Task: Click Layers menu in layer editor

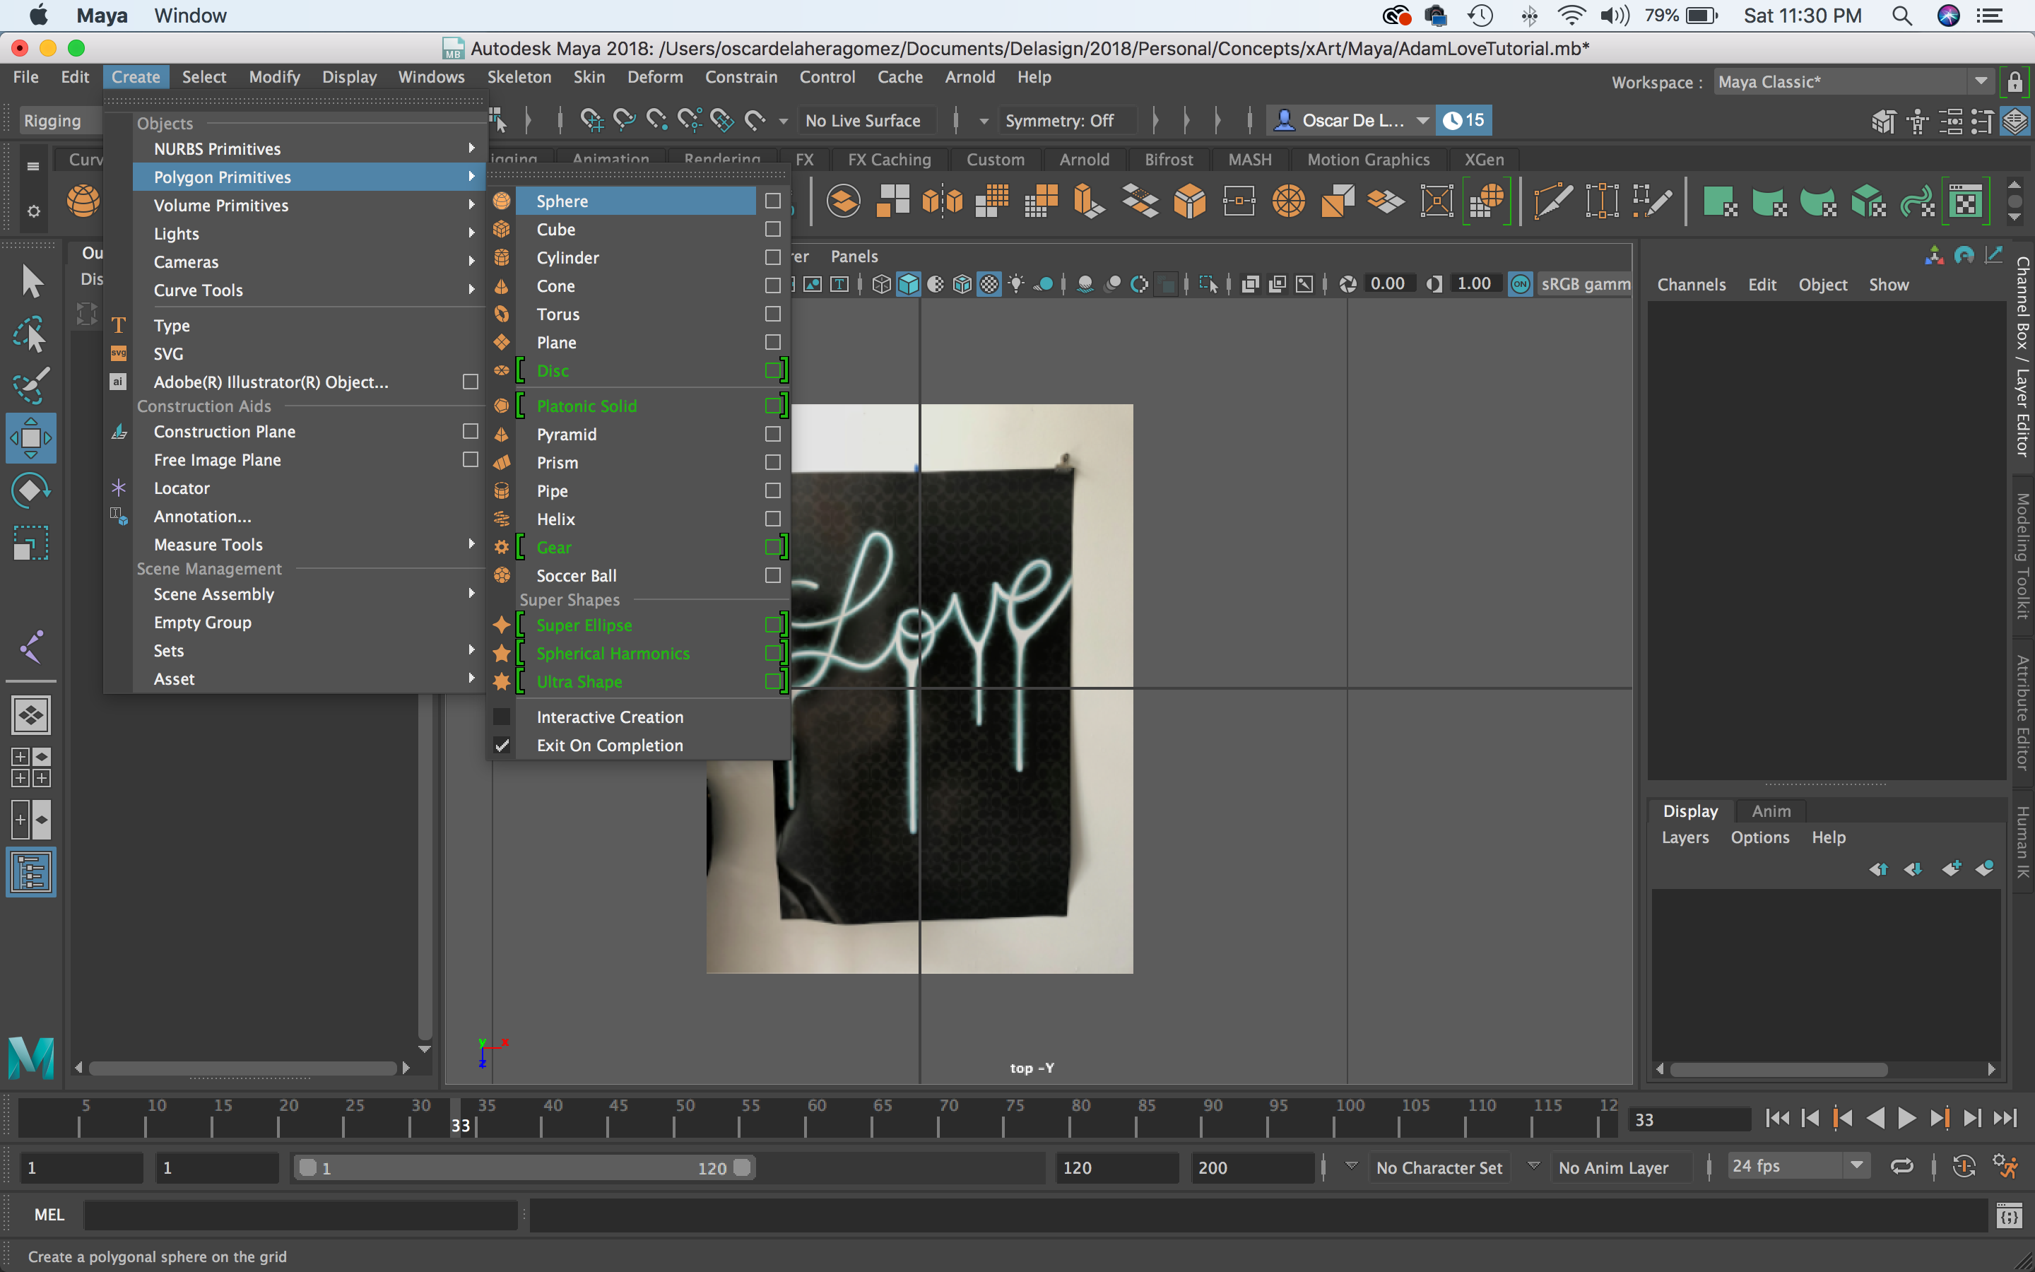Action: click(1685, 837)
